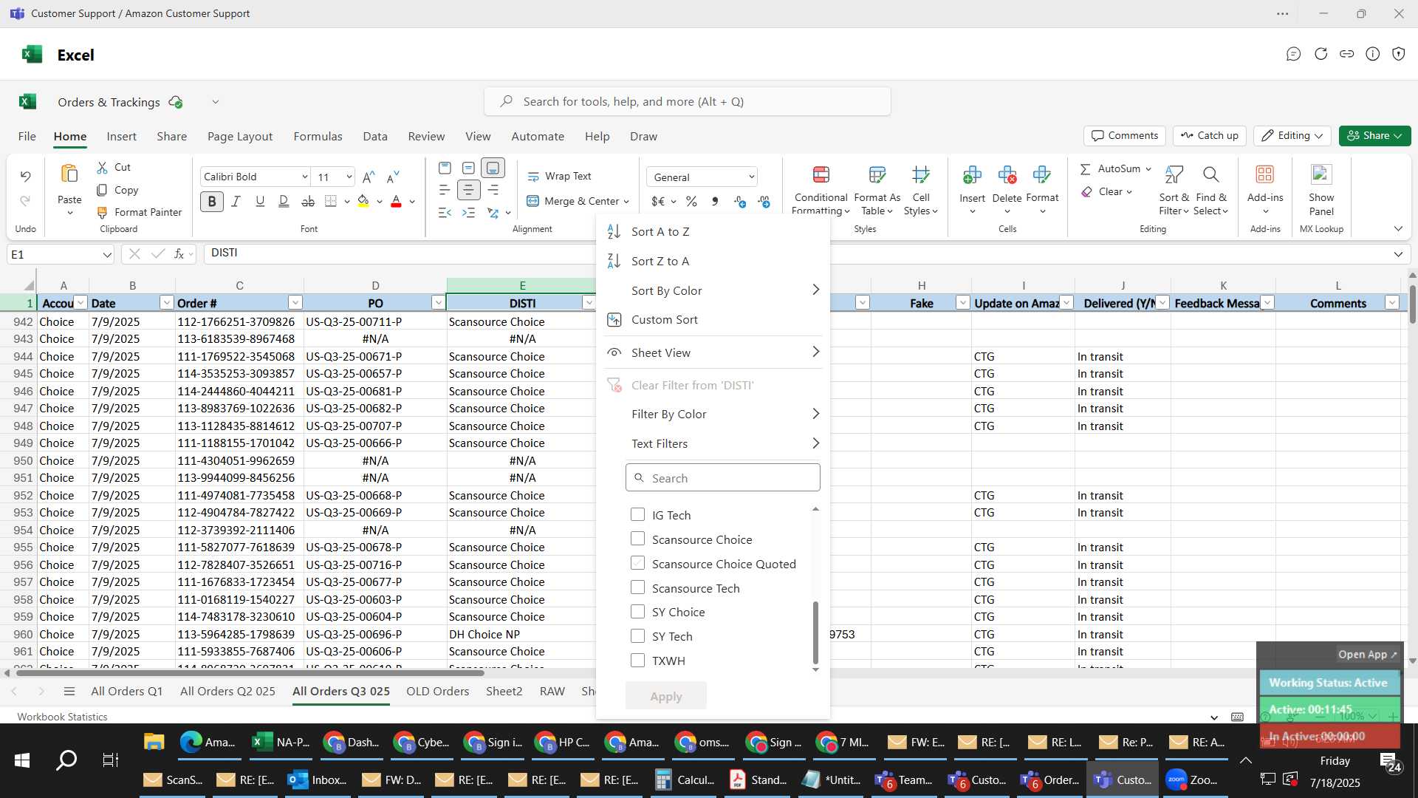Toggle Bold formatting button
Image resolution: width=1418 pixels, height=798 pixels.
pos(212,201)
